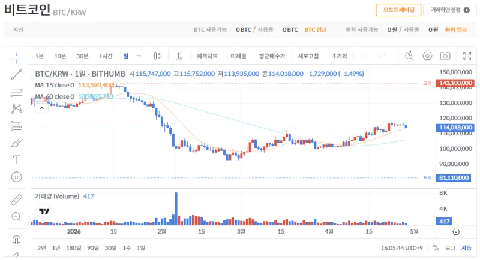Click the 원화 입금 deposit link
The image size is (480, 260).
click(x=455, y=29)
